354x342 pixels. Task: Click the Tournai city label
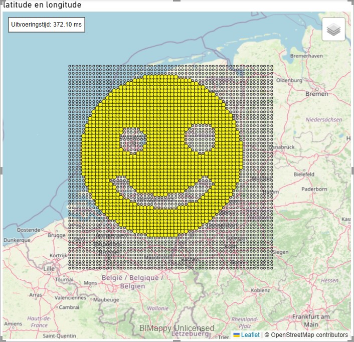[64, 279]
